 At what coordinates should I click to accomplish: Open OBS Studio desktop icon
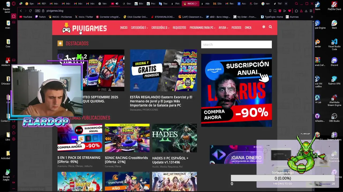pyautogui.click(x=334, y=118)
